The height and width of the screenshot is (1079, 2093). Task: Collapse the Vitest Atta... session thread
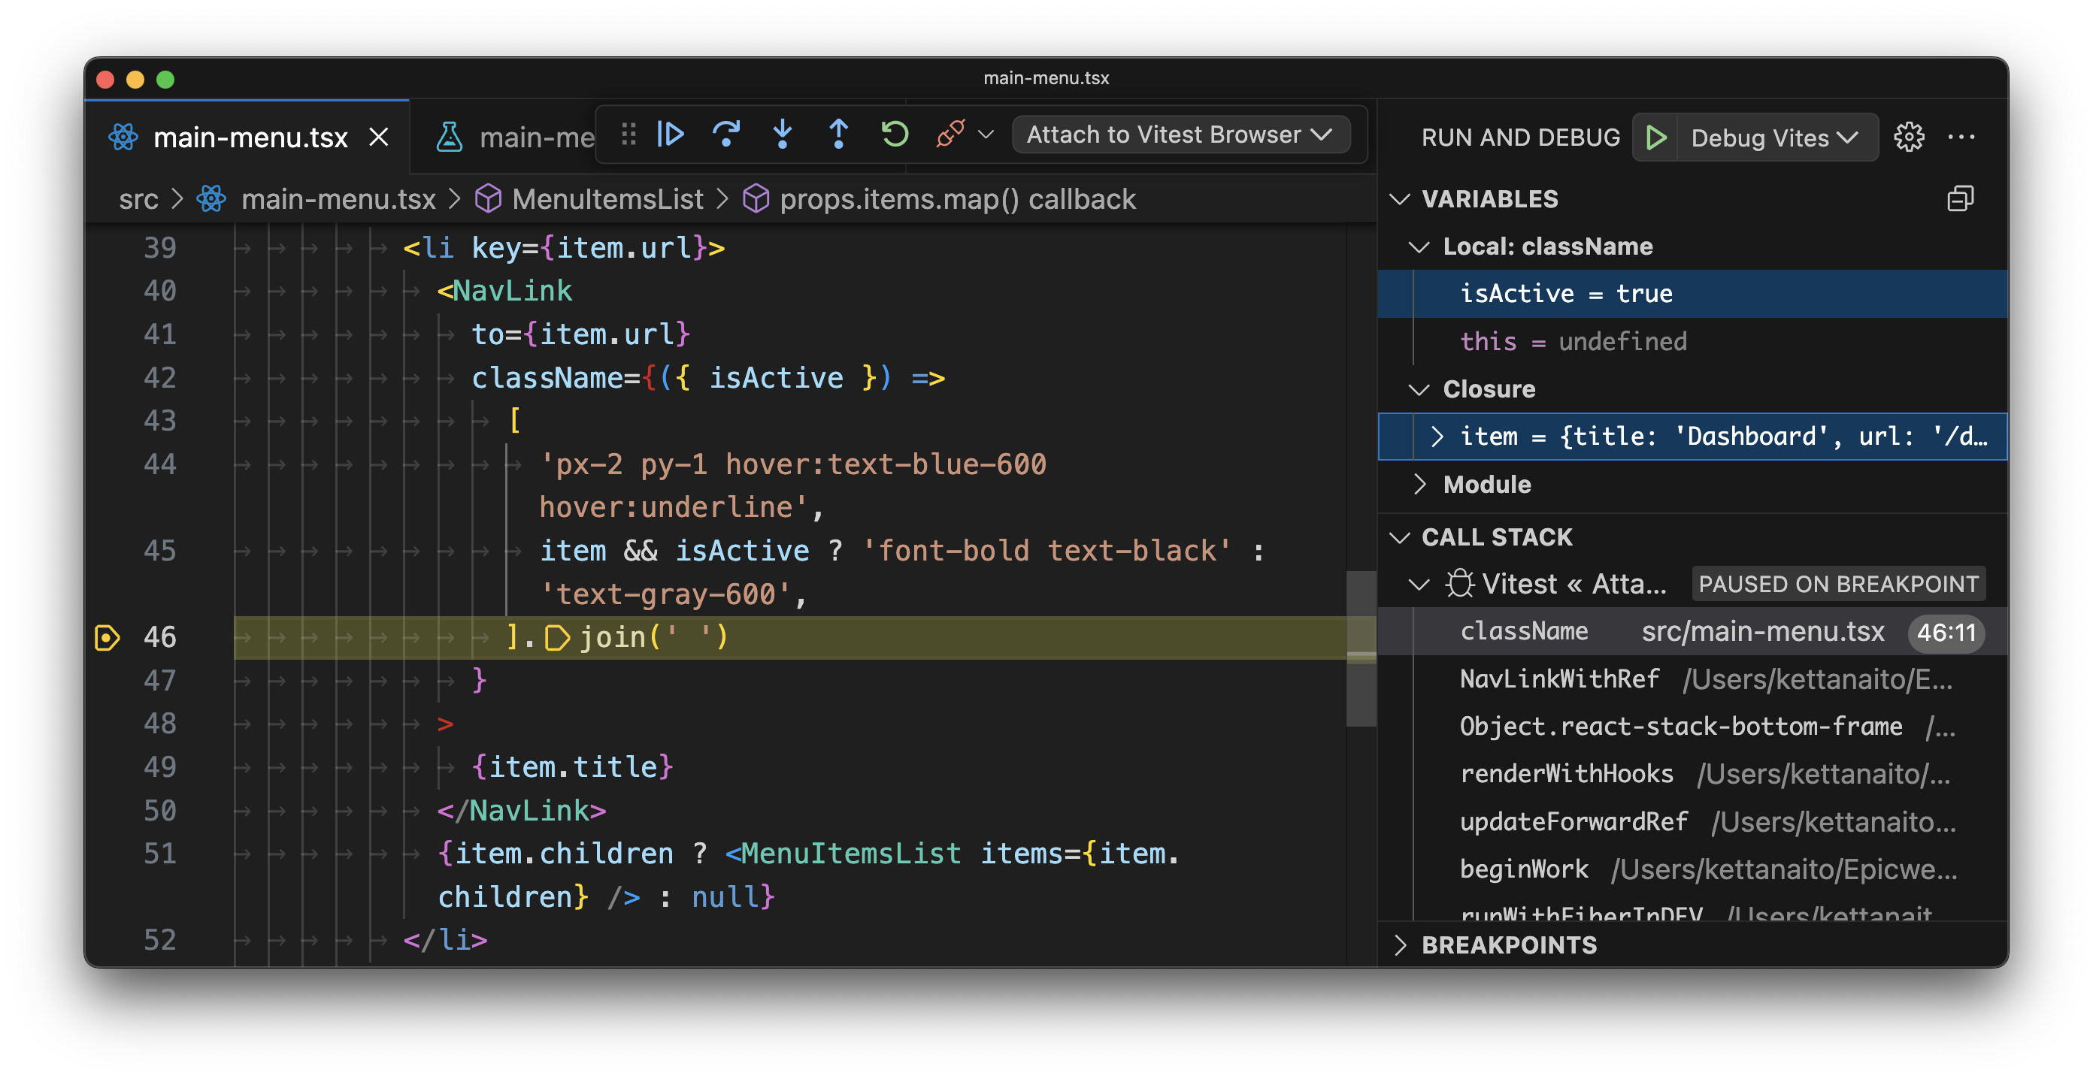1419,585
